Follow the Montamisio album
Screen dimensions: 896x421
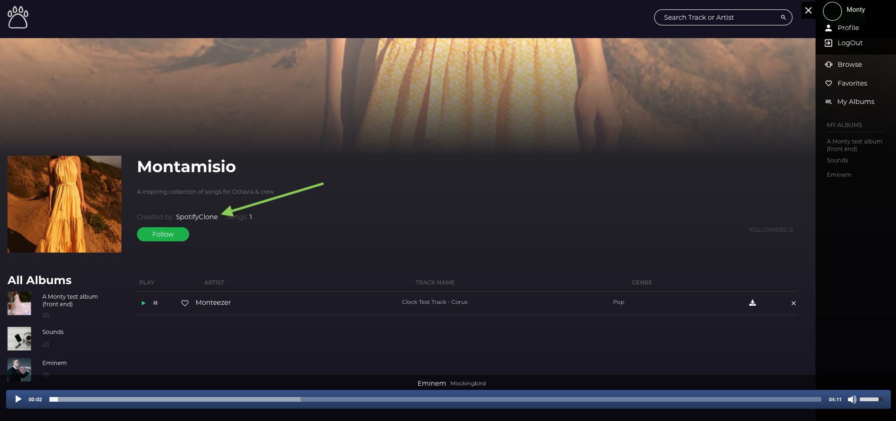163,234
